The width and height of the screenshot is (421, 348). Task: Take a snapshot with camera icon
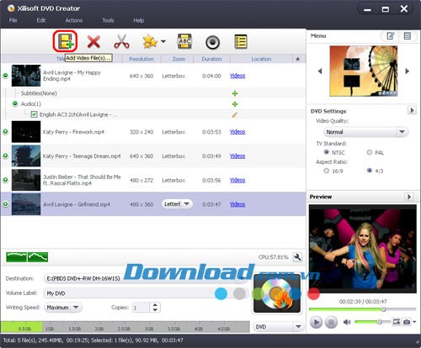[407, 322]
